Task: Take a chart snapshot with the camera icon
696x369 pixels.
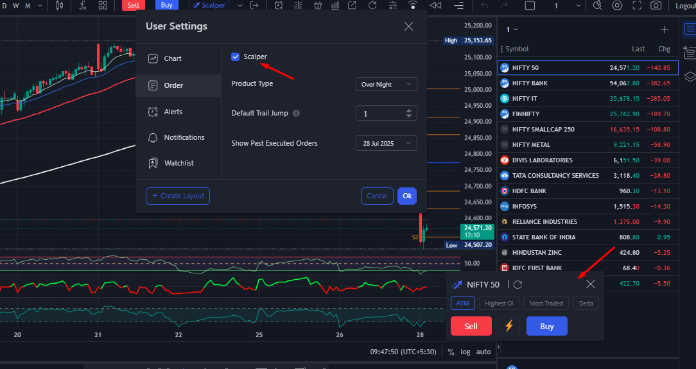Action: 656,5
